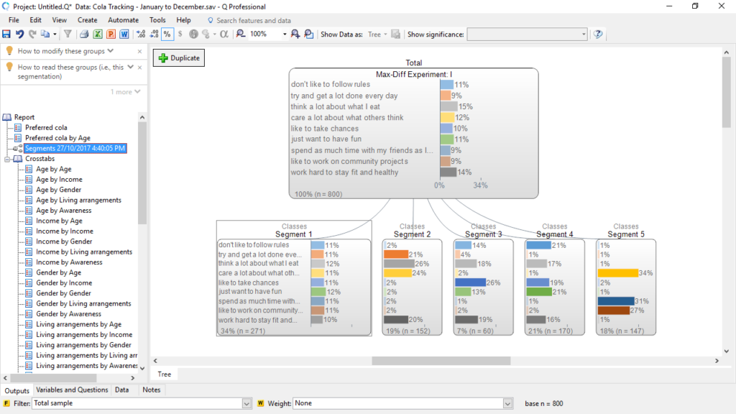This screenshot has height=414, width=736.
Task: Open the Help menu
Action: 183,20
